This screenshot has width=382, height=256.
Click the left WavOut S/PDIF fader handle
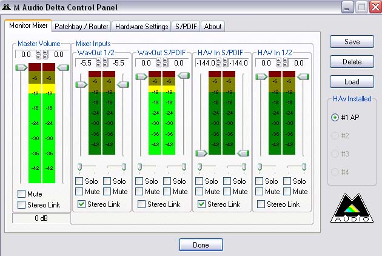(141, 77)
